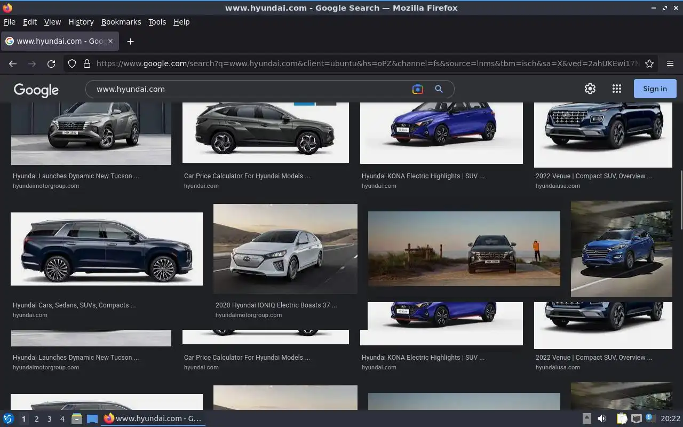The width and height of the screenshot is (683, 427).
Task: Open white IONIQ Electric car thumbnail
Action: [x=285, y=249]
